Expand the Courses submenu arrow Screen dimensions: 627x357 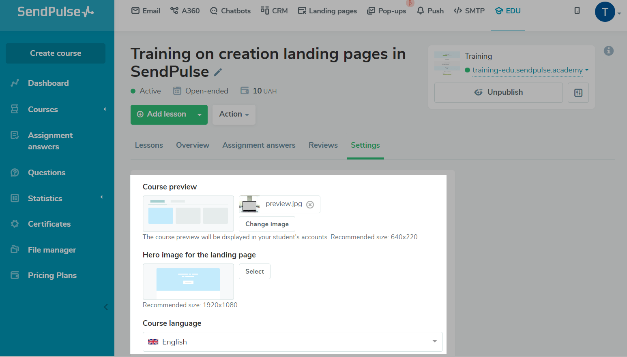(105, 109)
